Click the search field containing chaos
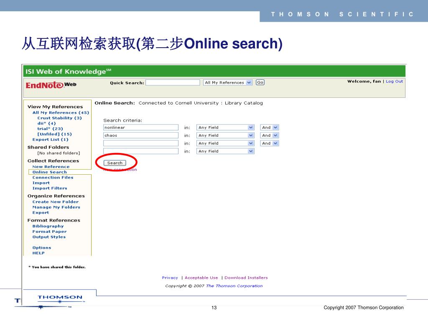 [141, 135]
